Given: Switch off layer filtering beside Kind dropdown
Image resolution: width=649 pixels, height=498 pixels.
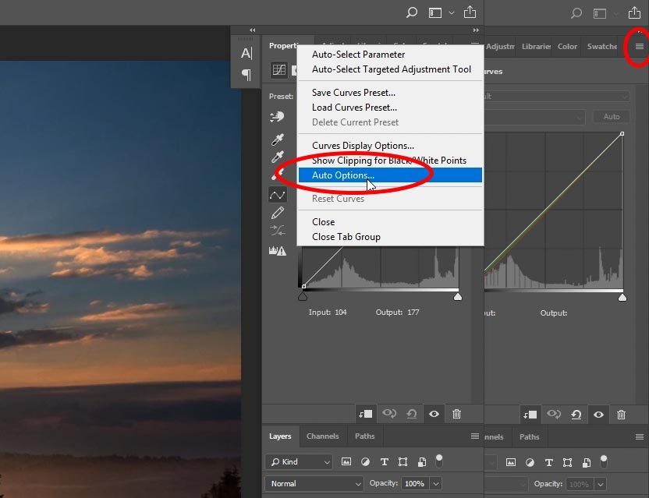Looking at the screenshot, I should (438, 461).
